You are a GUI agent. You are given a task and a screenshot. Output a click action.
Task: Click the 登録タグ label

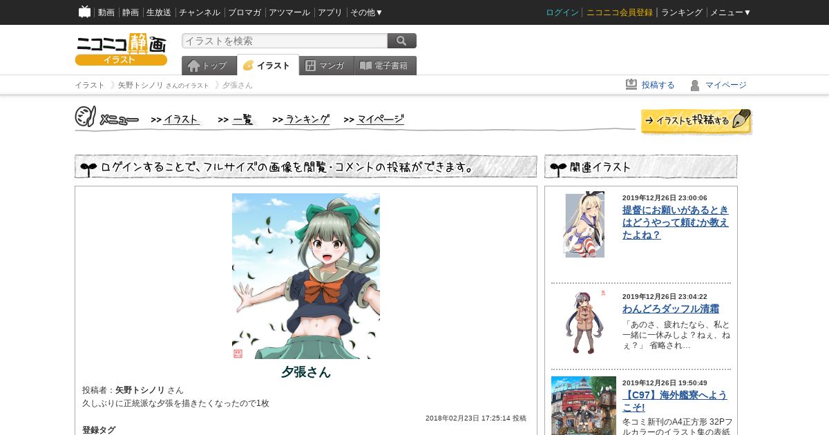[99, 430]
